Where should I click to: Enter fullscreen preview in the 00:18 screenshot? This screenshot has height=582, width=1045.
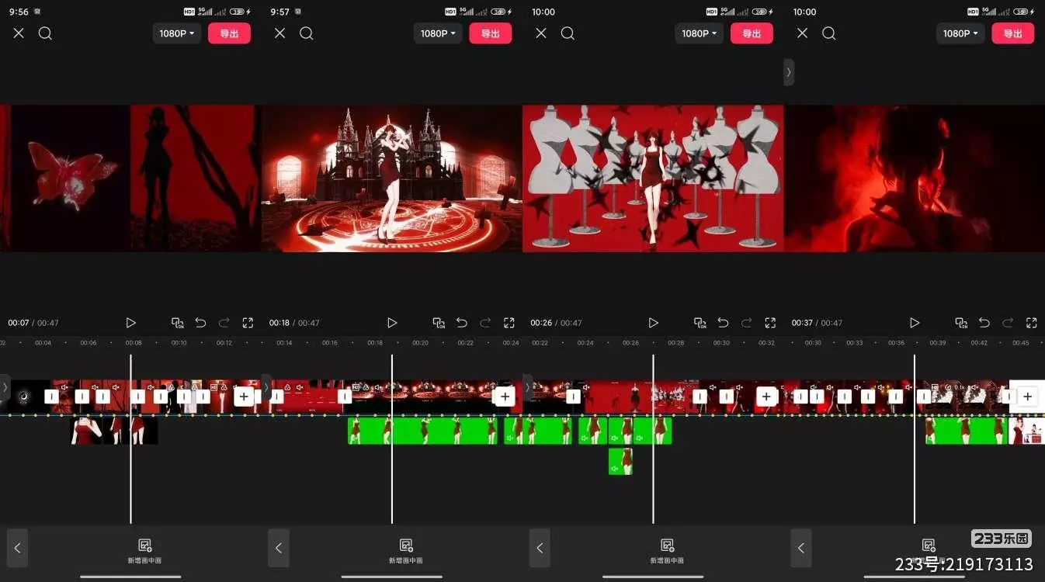click(x=509, y=323)
